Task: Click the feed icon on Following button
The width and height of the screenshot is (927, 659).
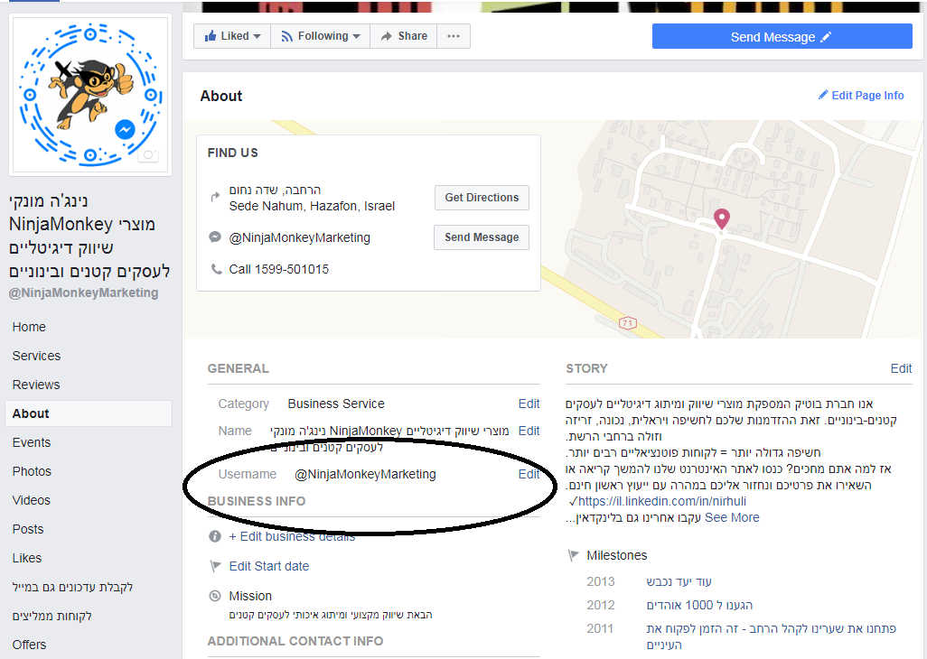Action: (x=286, y=37)
